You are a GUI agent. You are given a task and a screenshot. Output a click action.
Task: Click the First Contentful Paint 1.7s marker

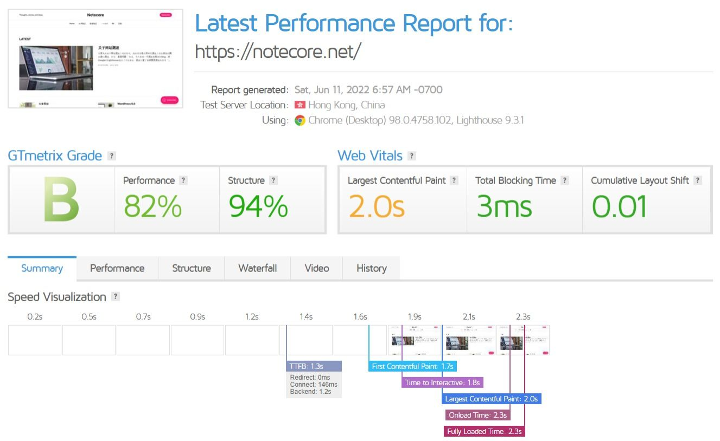(412, 366)
